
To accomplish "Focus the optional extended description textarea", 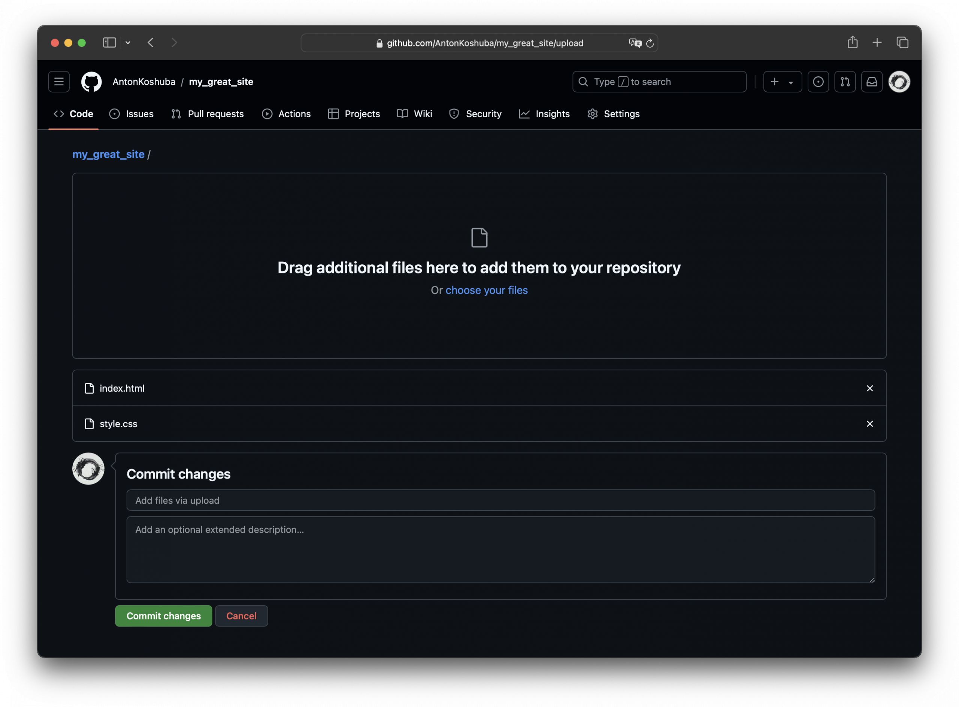I will pyautogui.click(x=500, y=550).
